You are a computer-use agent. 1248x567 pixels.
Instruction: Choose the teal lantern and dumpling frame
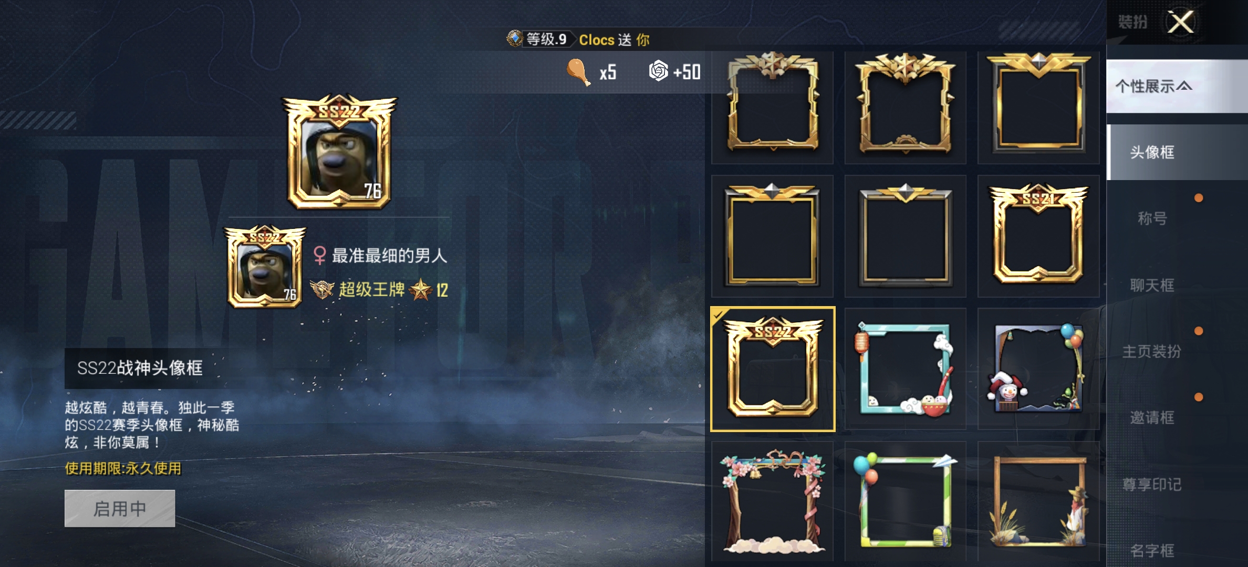pyautogui.click(x=906, y=369)
